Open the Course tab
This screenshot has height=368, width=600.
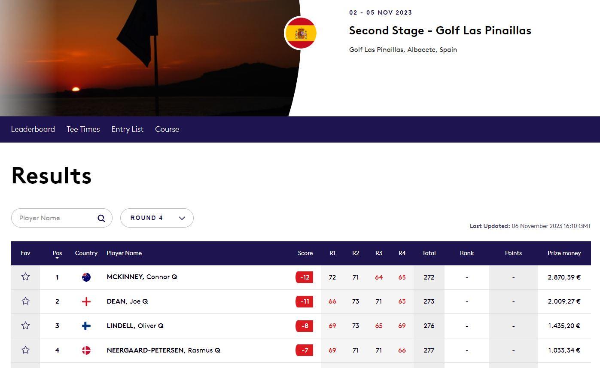(167, 129)
